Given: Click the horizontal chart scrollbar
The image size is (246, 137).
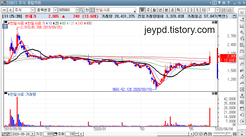Looking at the screenshot, I should (x=173, y=134).
